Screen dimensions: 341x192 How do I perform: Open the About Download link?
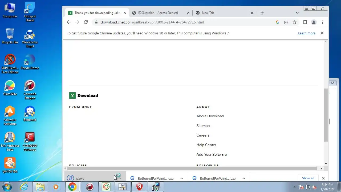[210, 116]
